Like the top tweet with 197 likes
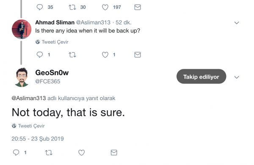The image size is (254, 165). (x=105, y=7)
